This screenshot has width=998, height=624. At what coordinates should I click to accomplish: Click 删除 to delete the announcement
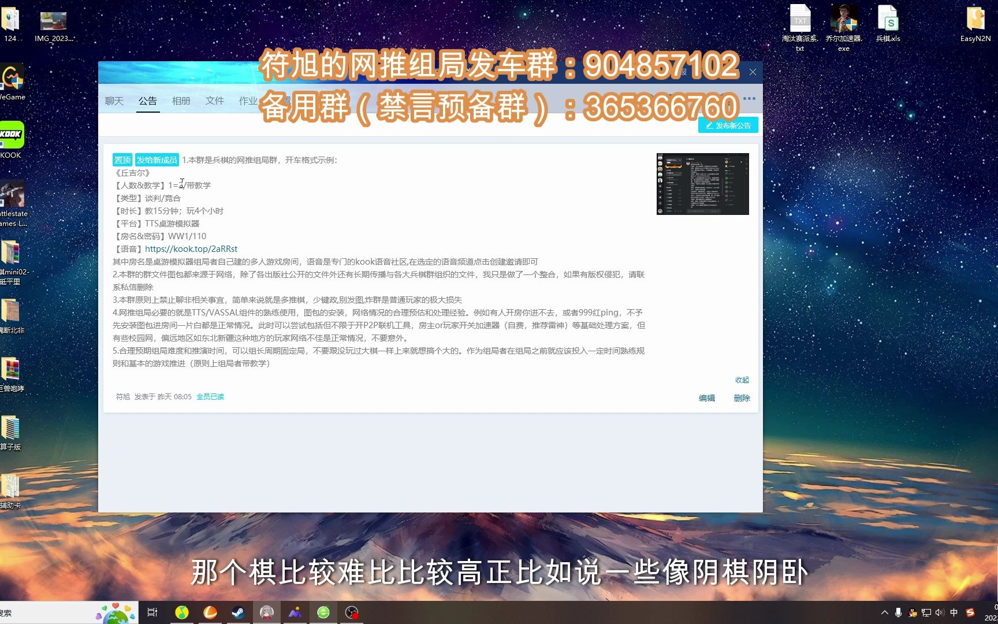point(742,398)
